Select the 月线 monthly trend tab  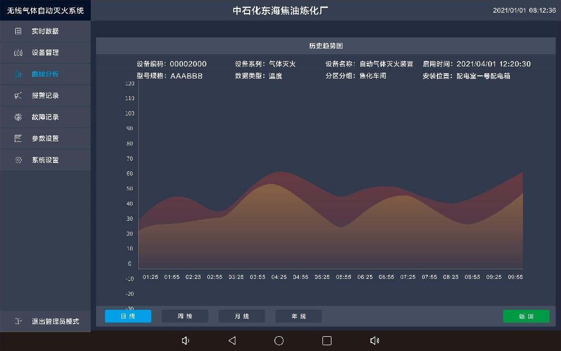[x=242, y=316]
